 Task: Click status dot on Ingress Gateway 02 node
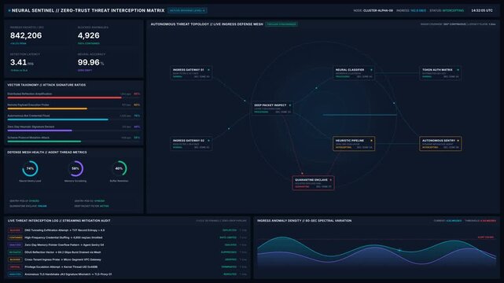click(208, 141)
